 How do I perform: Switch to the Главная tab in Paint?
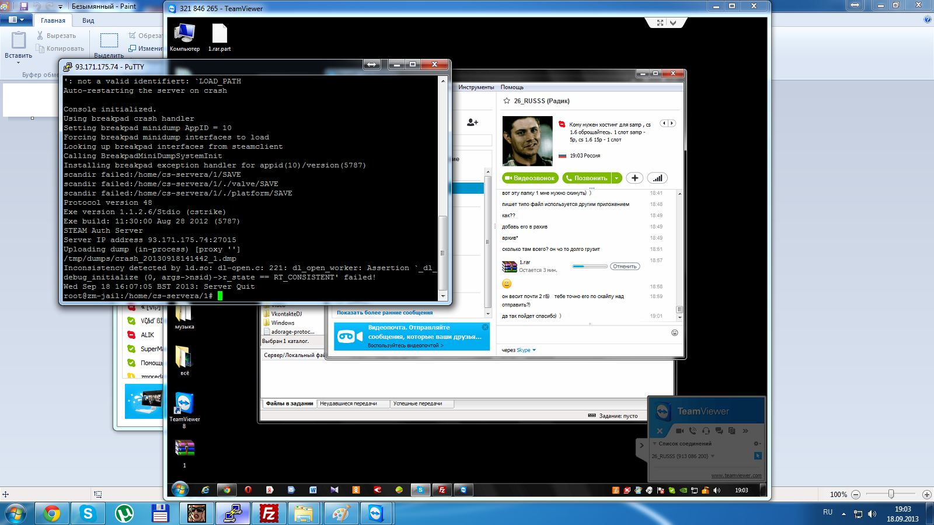[53, 20]
